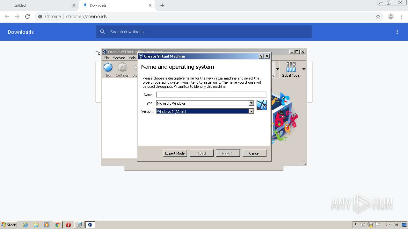Go back in Chrome

7,17
